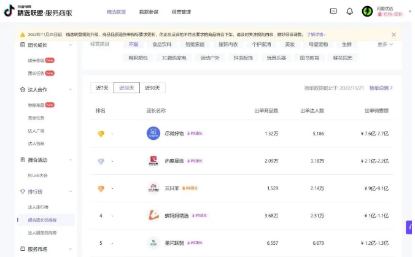Viewport: 415px width, 257px height.
Task: Click the 团长成长 section icon
Action: (23, 45)
